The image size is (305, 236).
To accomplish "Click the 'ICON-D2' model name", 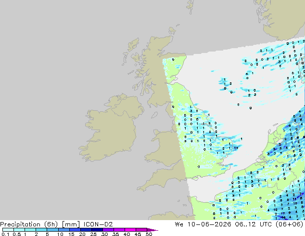I will (x=98, y=224).
